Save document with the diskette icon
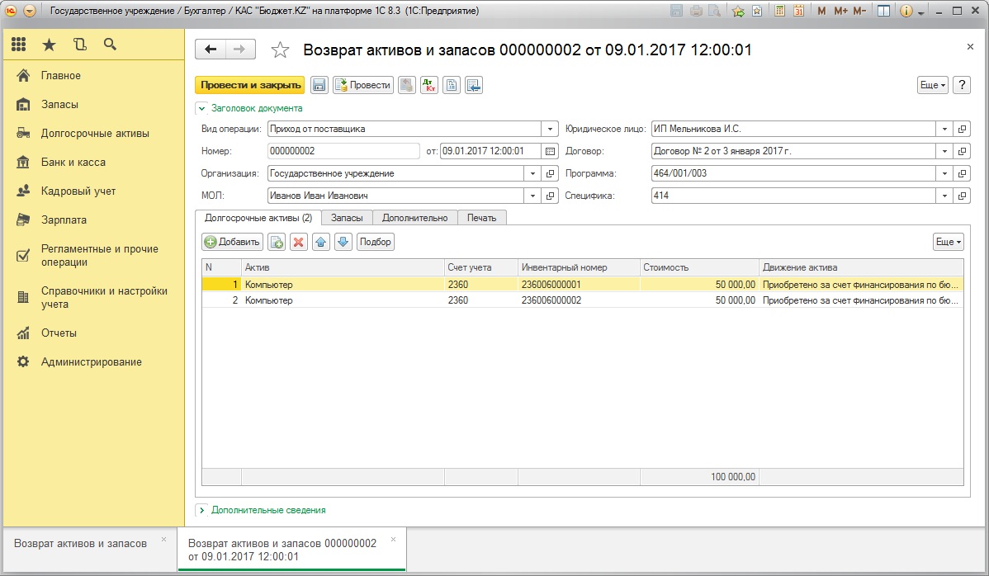Viewport: 989px width, 576px height. tap(319, 85)
